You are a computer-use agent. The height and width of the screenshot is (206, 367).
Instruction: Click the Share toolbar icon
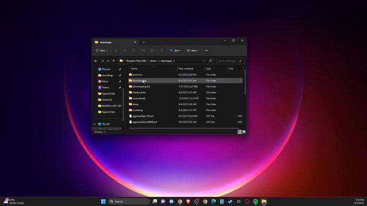coord(153,50)
